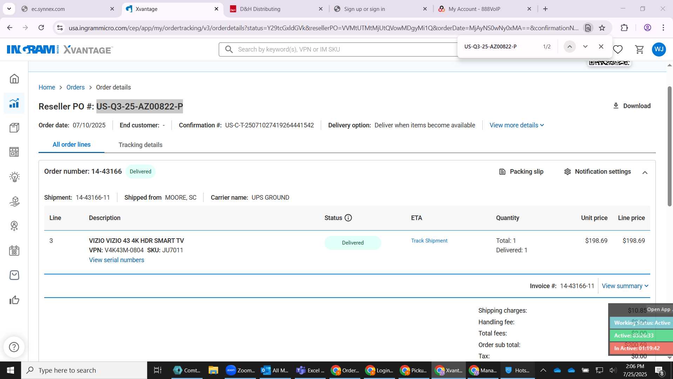Select the All order lines tab
The height and width of the screenshot is (379, 673).
pyautogui.click(x=72, y=145)
